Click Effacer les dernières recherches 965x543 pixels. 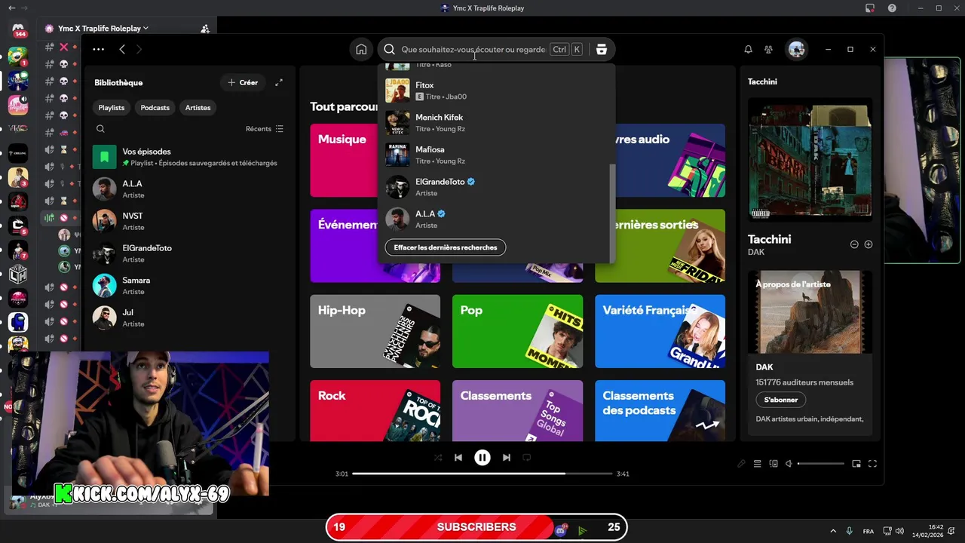coord(446,247)
